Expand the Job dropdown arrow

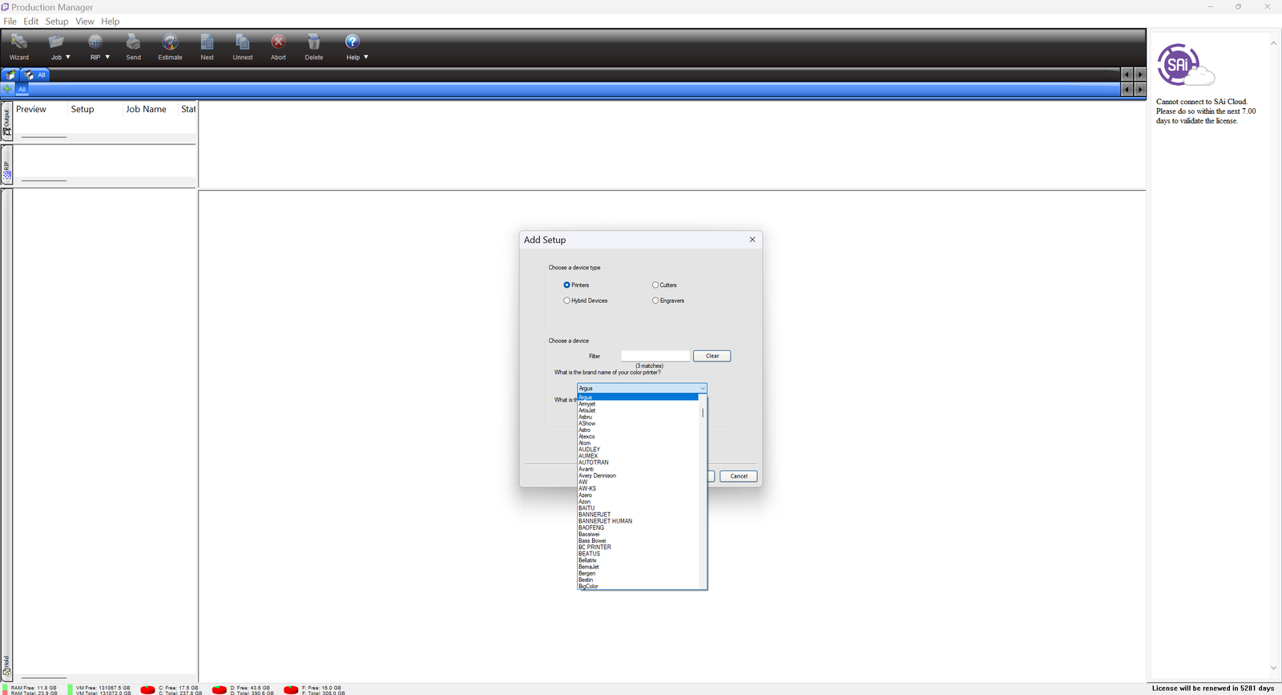point(68,57)
